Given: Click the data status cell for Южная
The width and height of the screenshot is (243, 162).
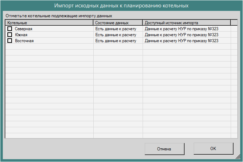Looking at the screenshot, I should coord(116,35).
